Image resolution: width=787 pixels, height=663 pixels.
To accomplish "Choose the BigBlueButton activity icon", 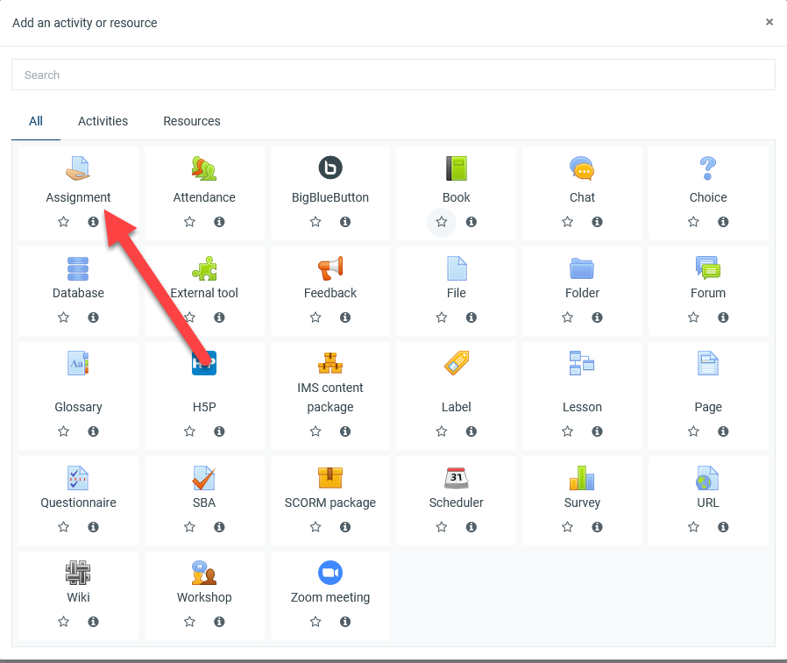I will point(330,168).
